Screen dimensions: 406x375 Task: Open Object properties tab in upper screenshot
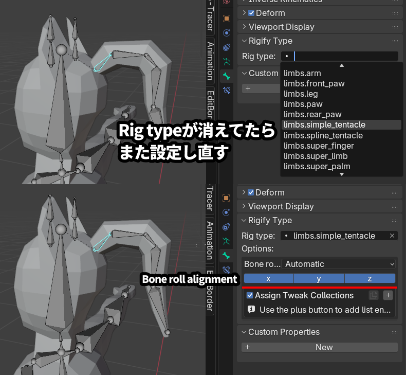tap(227, 19)
